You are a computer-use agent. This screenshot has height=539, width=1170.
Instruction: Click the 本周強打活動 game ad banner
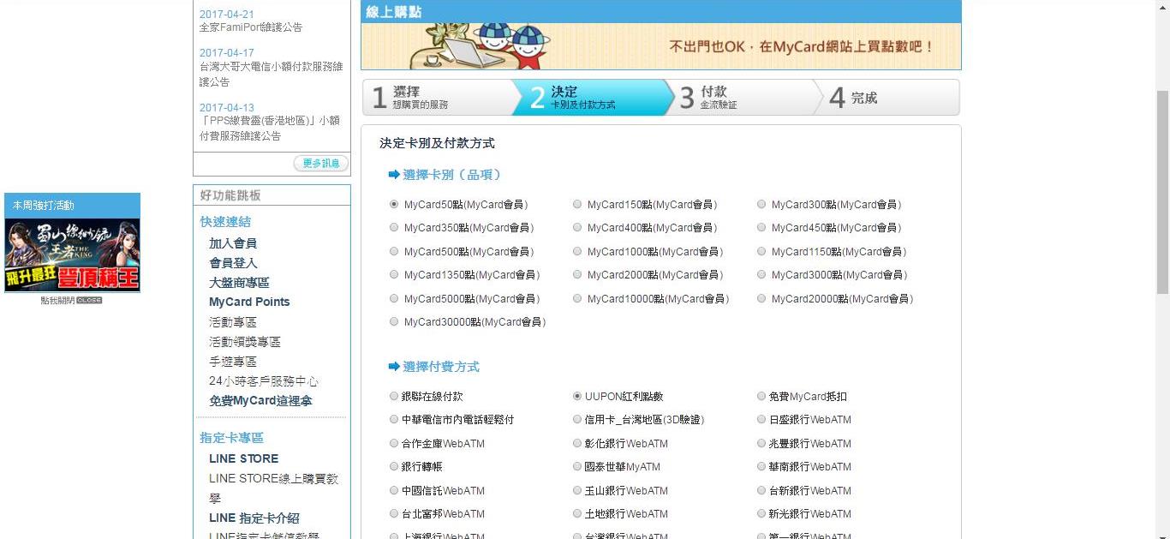[72, 255]
